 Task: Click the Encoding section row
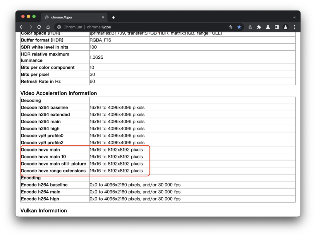(x=158, y=178)
